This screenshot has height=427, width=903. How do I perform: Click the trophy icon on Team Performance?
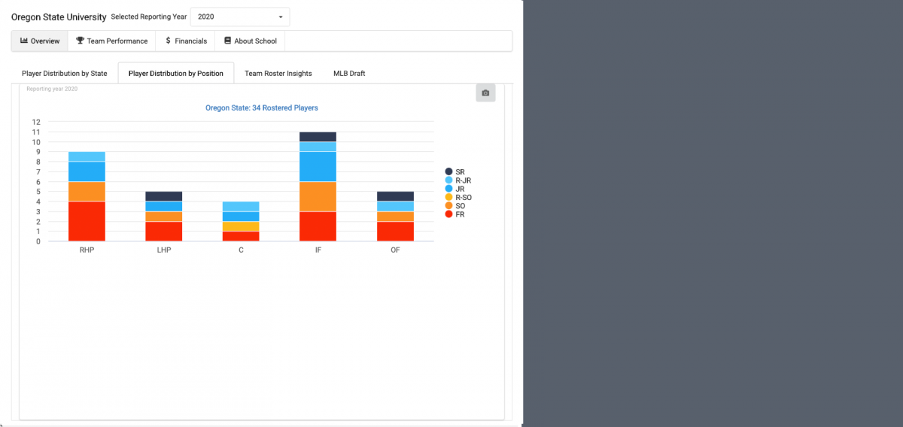[80, 41]
